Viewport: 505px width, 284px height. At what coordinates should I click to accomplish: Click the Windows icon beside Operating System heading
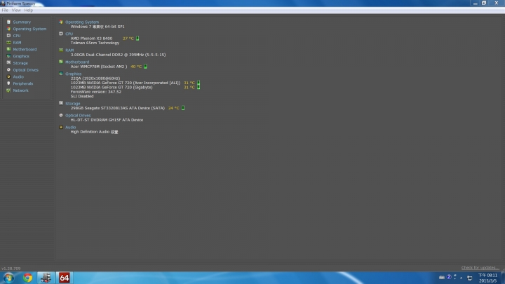point(61,22)
